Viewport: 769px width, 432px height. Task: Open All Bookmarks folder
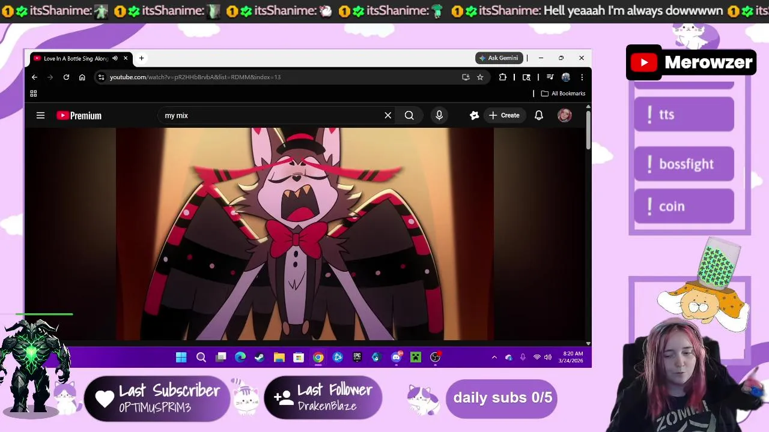point(563,94)
